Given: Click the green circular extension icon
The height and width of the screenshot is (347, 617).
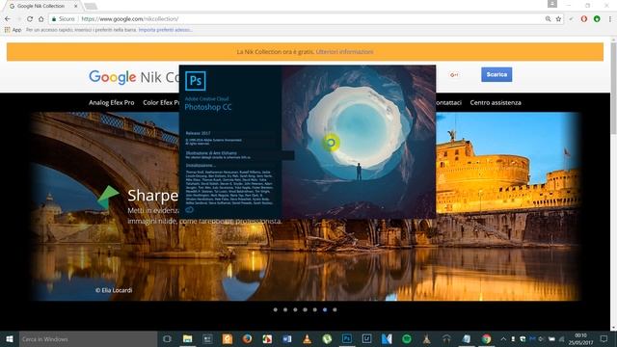Looking at the screenshot, I should coord(597,19).
